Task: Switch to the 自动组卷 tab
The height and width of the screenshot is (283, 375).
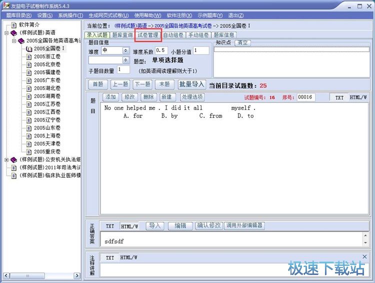Action: point(173,35)
